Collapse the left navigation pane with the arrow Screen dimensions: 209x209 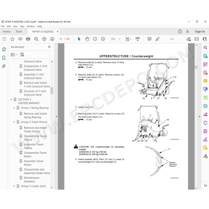(x=56, y=116)
